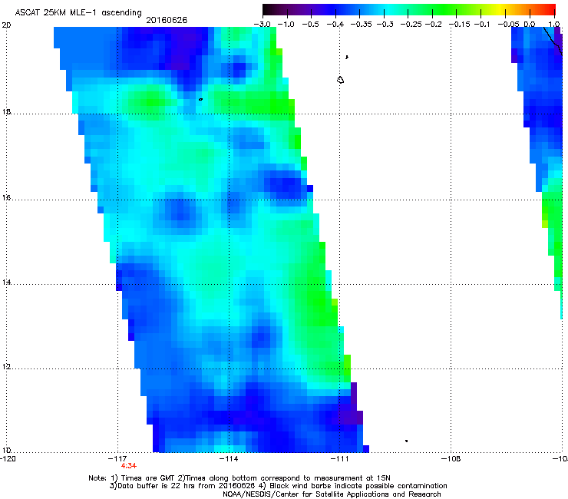Select the colorbar label '-0.2'

point(433,25)
